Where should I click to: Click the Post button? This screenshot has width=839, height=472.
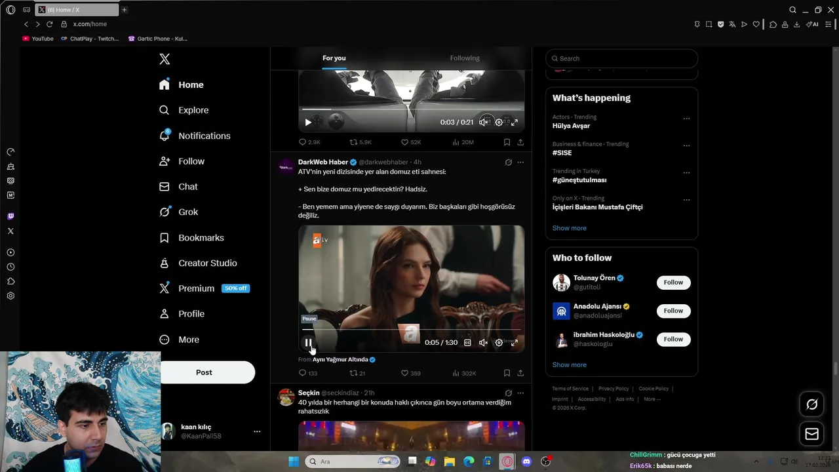coord(204,372)
